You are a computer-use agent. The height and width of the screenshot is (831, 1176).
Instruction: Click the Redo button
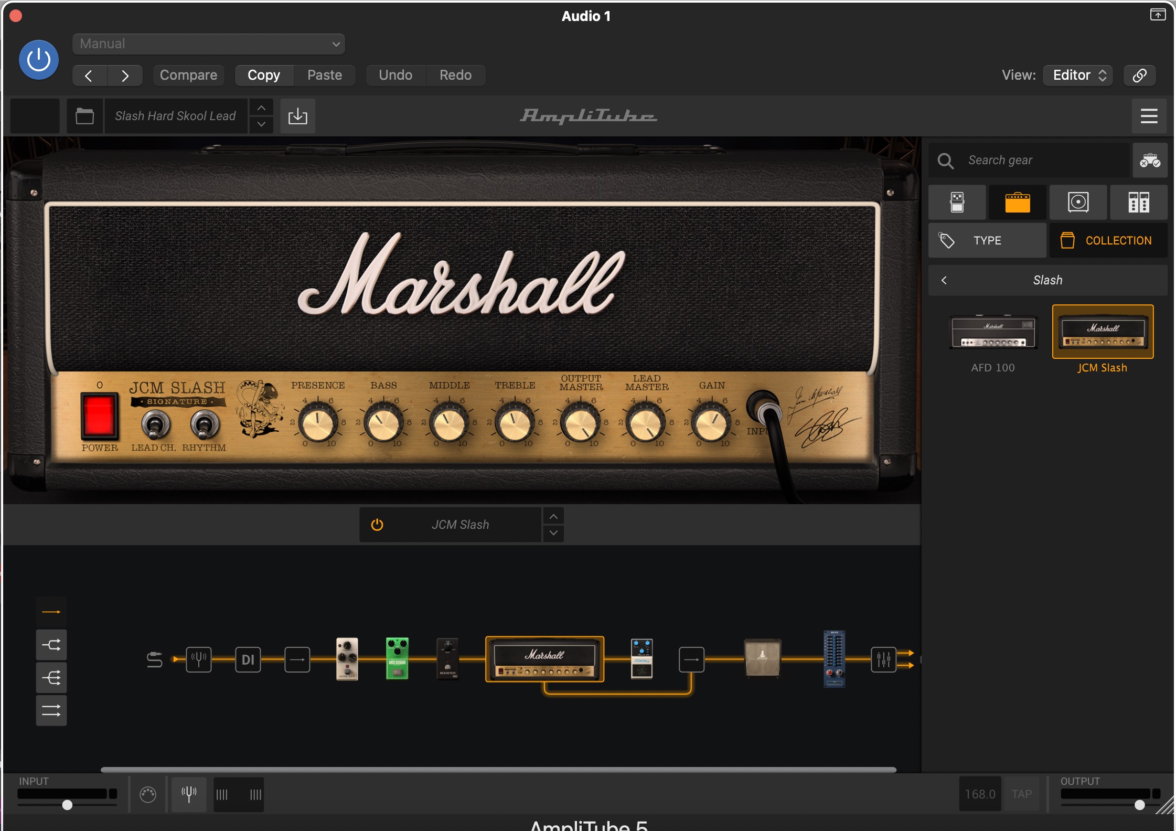[x=455, y=76]
